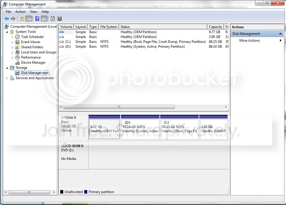
Task: Click the Disk 0 drive icon
Action: tap(64, 117)
